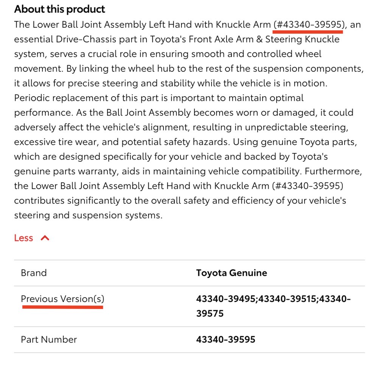Click the Part Number row label
The height and width of the screenshot is (368, 387).
tap(49, 339)
